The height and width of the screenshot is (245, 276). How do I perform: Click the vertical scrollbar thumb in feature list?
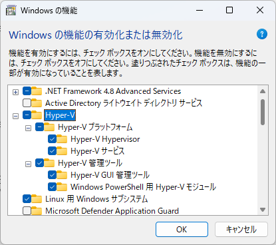(x=263, y=113)
